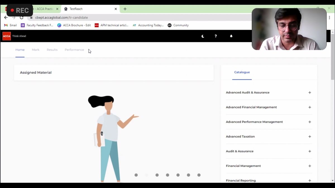This screenshot has height=188, width=335.
Task: Switch to the Mark tab
Action: [35, 50]
